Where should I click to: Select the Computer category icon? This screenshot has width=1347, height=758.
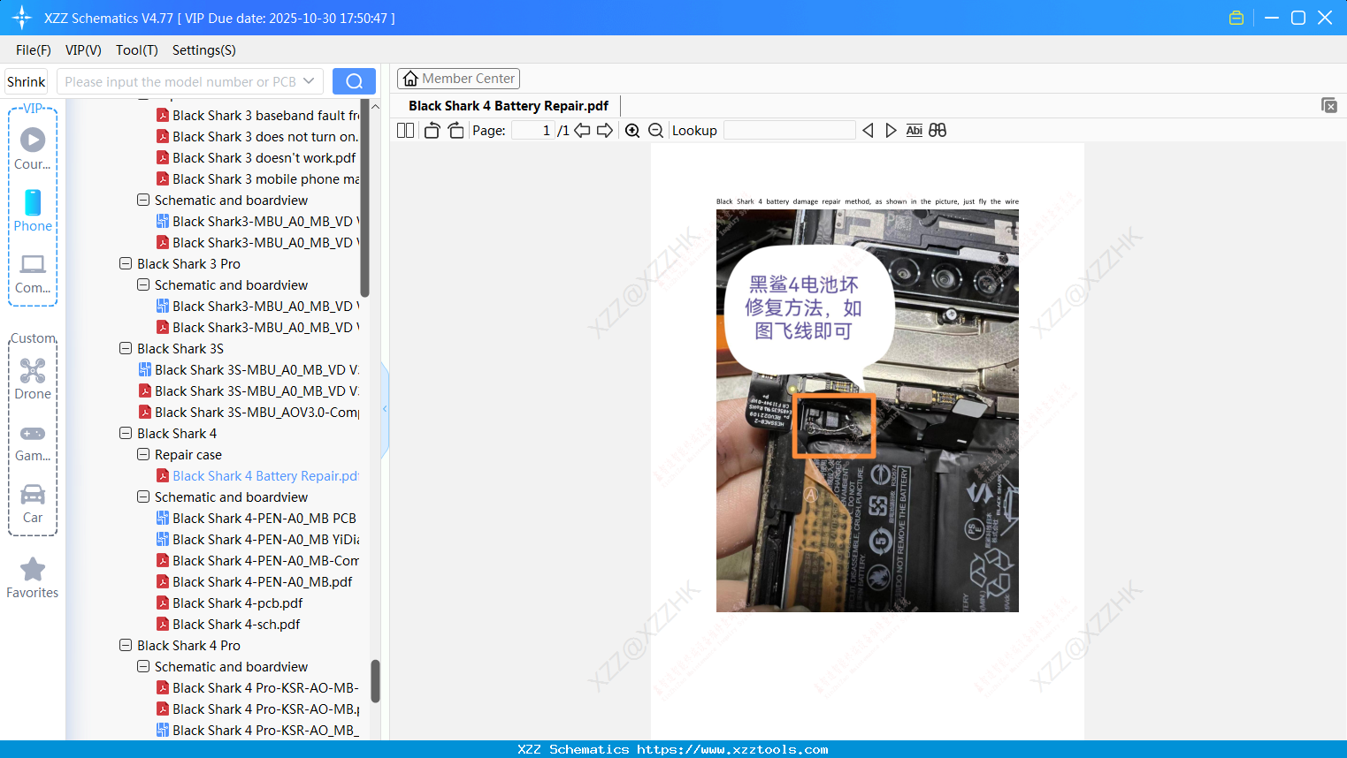click(33, 274)
